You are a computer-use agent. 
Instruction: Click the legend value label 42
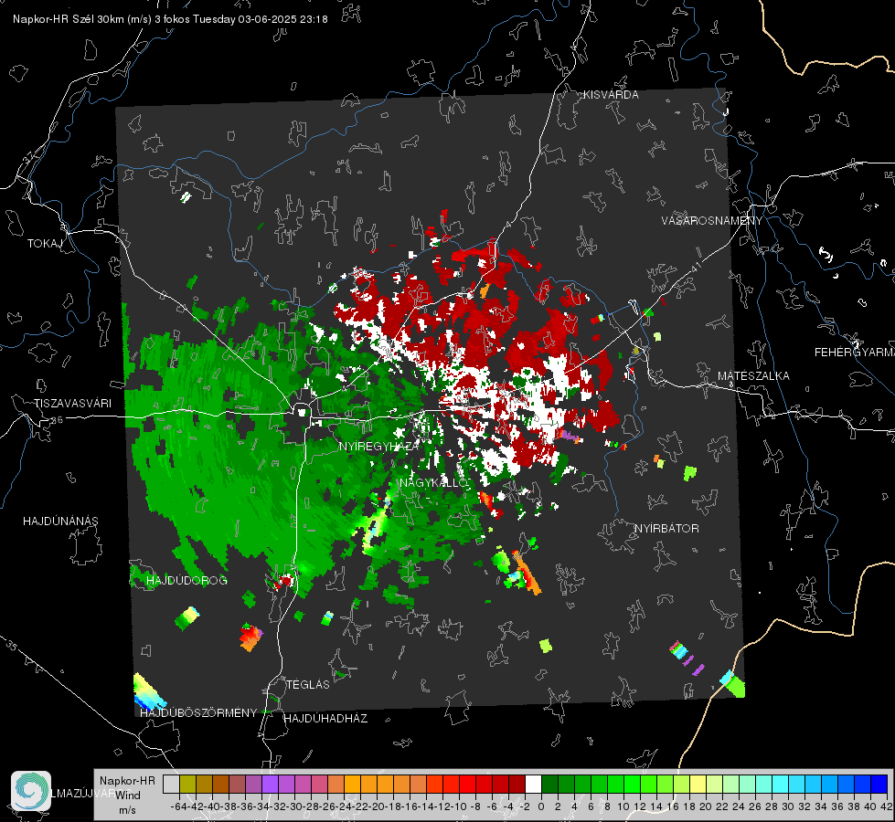pyautogui.click(x=886, y=806)
